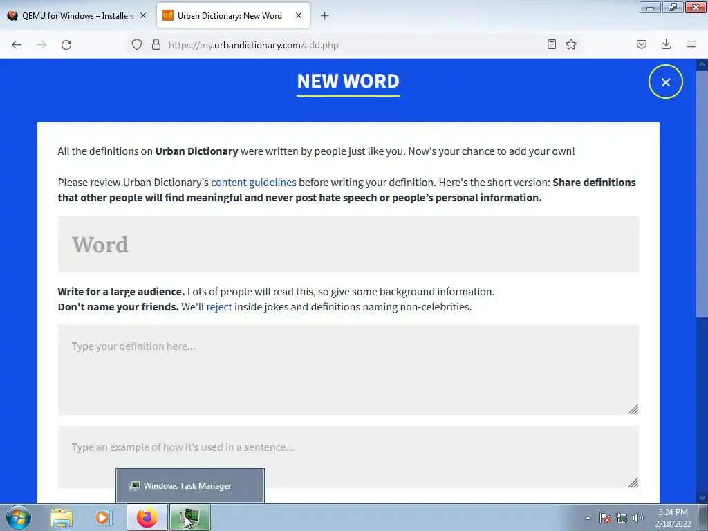Open the Firefox application menu
Viewport: 708px width, 531px height.
click(691, 44)
